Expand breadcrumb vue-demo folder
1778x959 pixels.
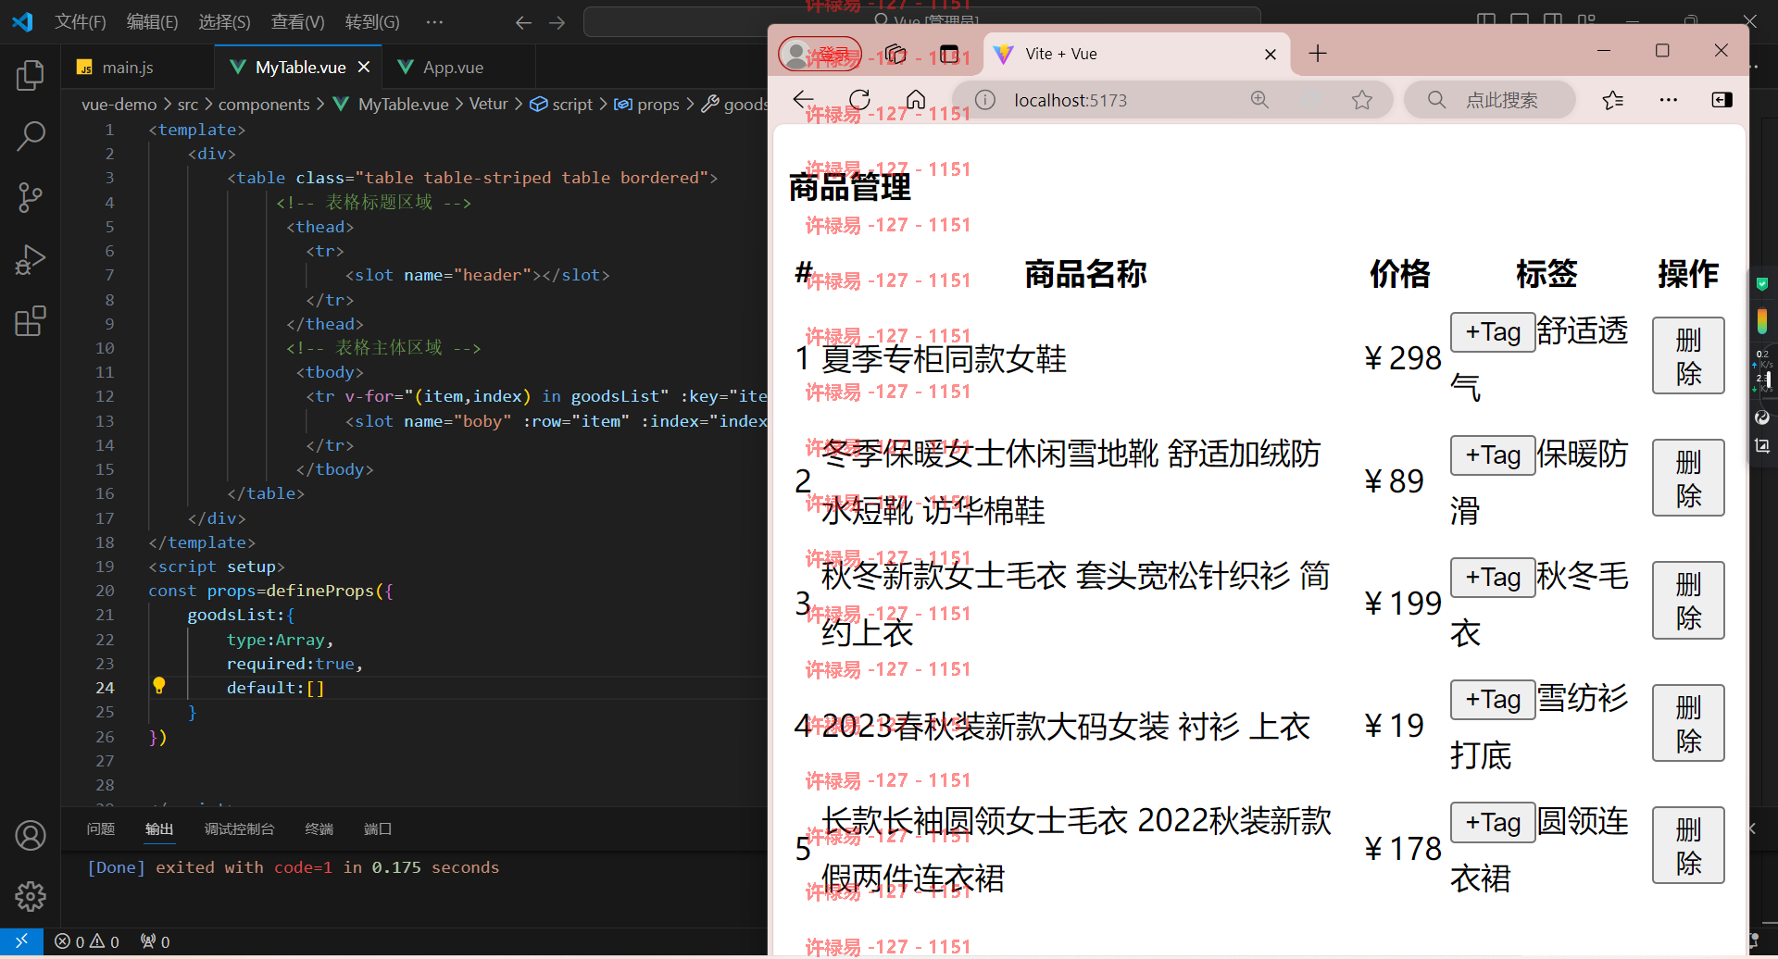tap(119, 105)
